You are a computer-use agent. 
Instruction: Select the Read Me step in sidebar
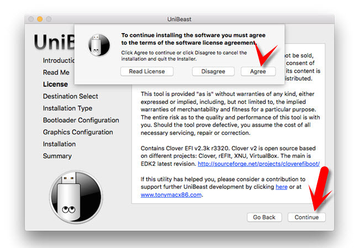pos(56,72)
